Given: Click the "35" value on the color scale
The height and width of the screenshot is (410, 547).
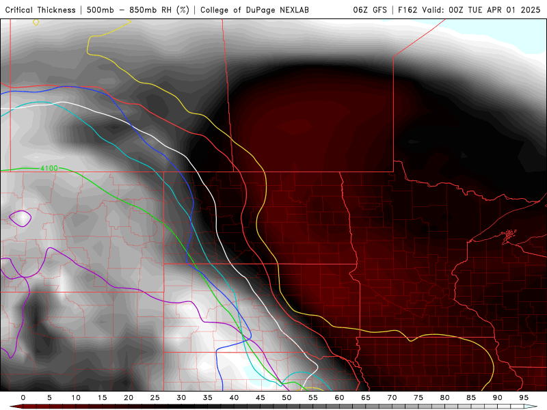Looking at the screenshot, I should point(207,398).
